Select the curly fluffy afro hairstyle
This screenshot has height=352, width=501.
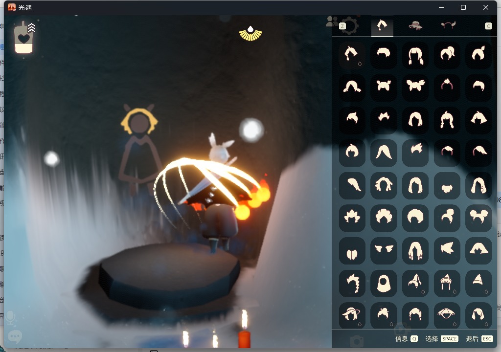[384, 218]
